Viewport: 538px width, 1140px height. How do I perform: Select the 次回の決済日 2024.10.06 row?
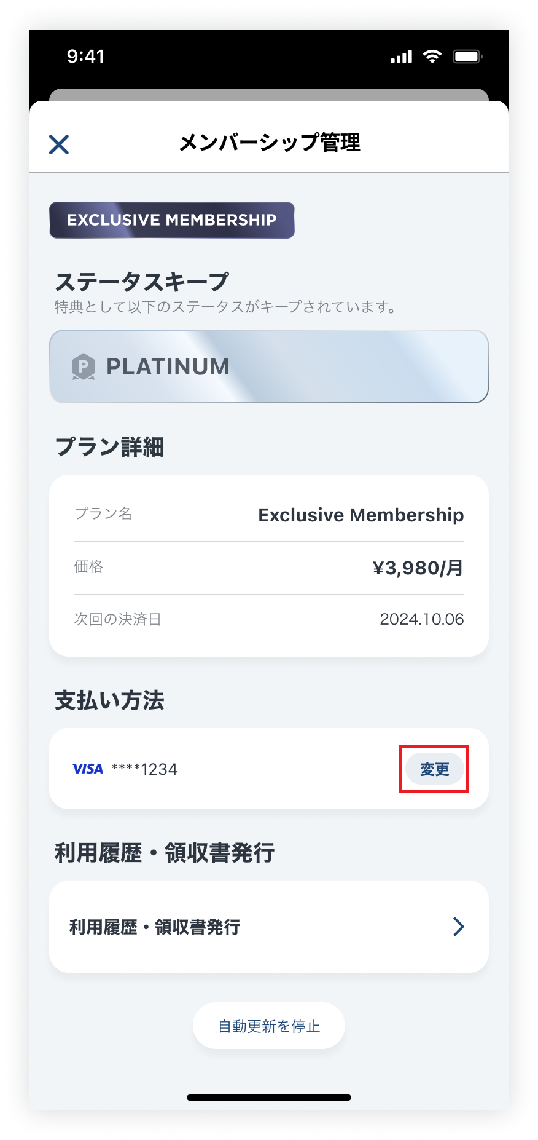tap(269, 619)
